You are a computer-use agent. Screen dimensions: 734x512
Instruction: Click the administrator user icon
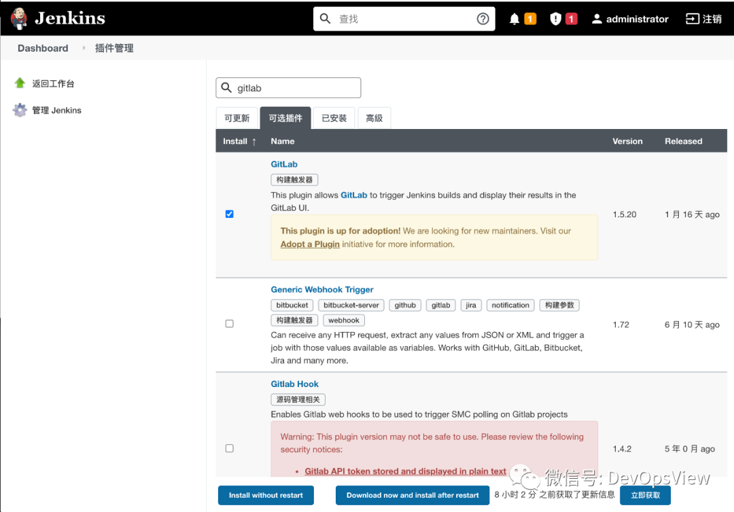click(x=597, y=19)
